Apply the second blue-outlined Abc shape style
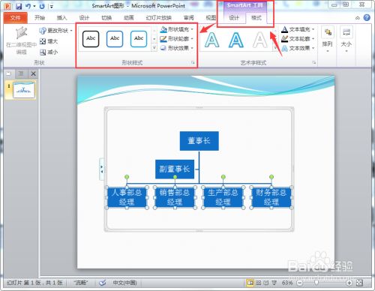Screen dimensions: 375x291 (x=115, y=39)
